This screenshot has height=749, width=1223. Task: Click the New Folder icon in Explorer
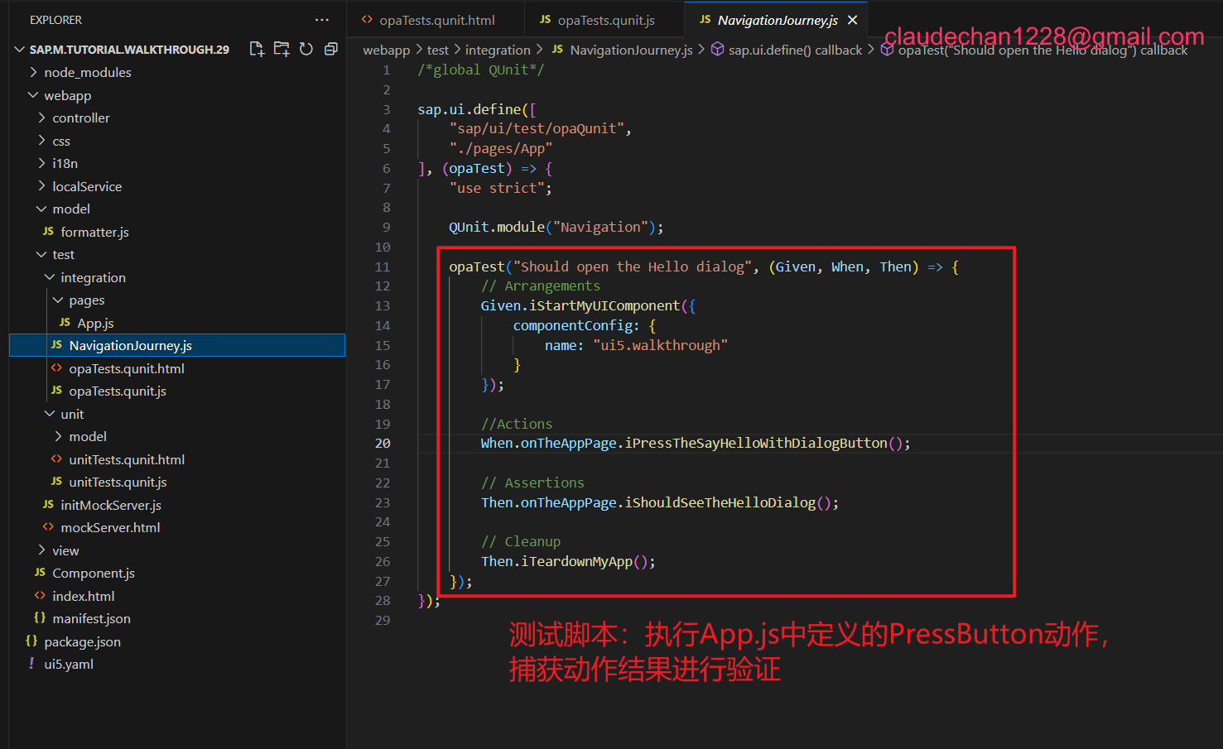(282, 50)
